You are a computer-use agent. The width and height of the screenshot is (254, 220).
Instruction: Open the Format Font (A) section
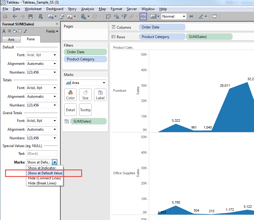(4, 31)
